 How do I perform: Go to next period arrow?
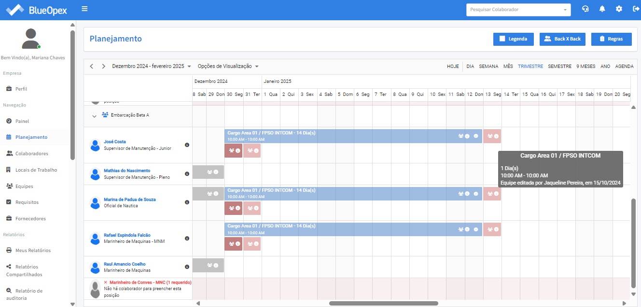coord(103,67)
